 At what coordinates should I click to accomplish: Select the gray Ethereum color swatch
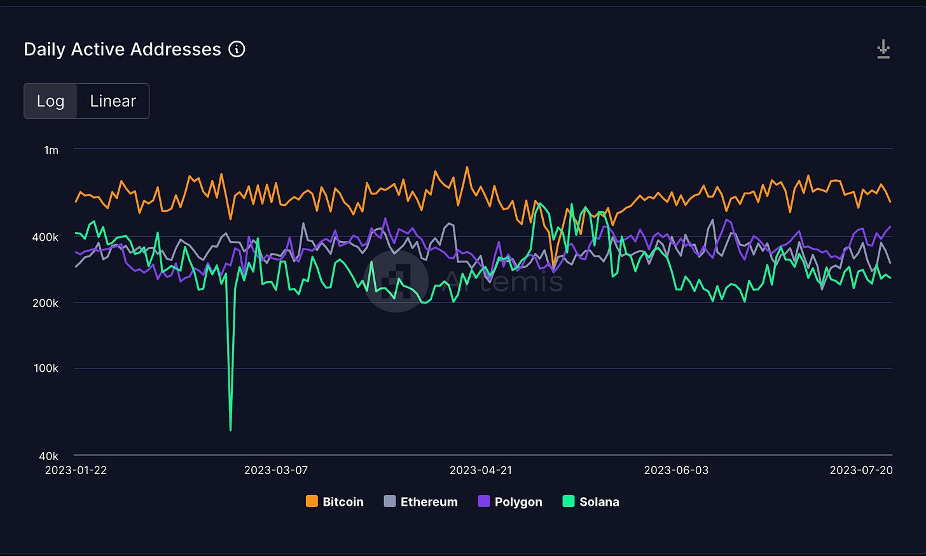[x=390, y=501]
